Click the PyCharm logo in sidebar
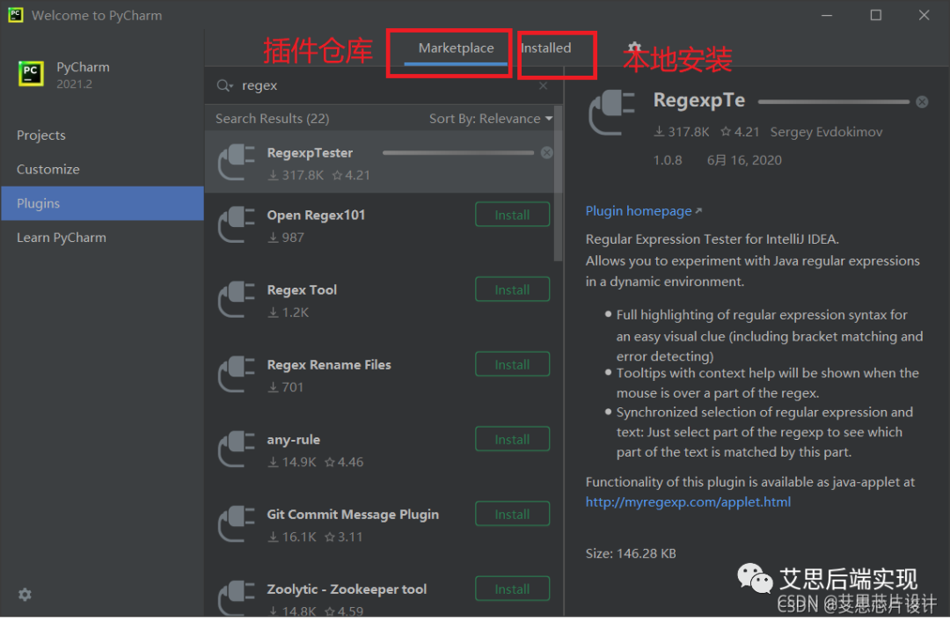Viewport: 950px width, 622px height. point(31,74)
